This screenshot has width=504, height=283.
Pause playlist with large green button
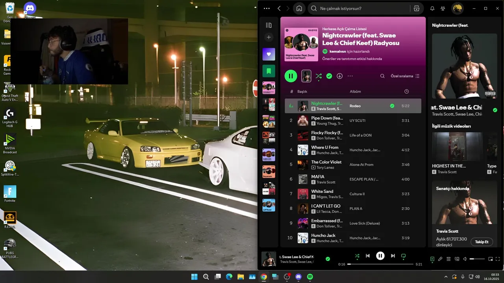pos(291,76)
